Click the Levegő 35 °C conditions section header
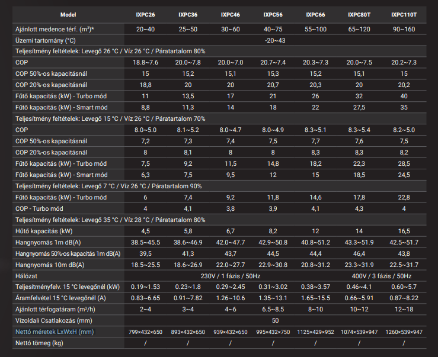 click(x=110, y=220)
